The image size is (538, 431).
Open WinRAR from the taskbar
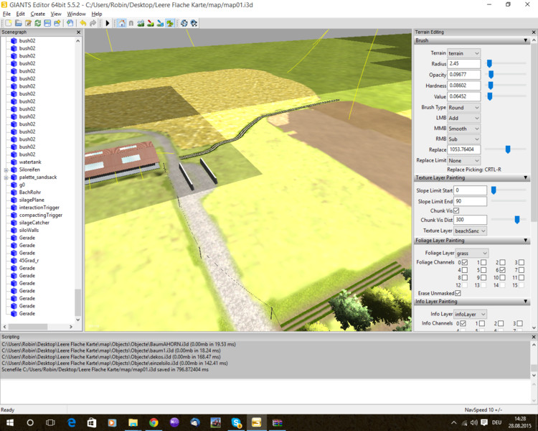[x=277, y=422]
